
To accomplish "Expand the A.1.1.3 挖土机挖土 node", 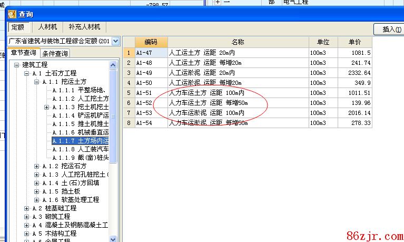I will [47, 107].
